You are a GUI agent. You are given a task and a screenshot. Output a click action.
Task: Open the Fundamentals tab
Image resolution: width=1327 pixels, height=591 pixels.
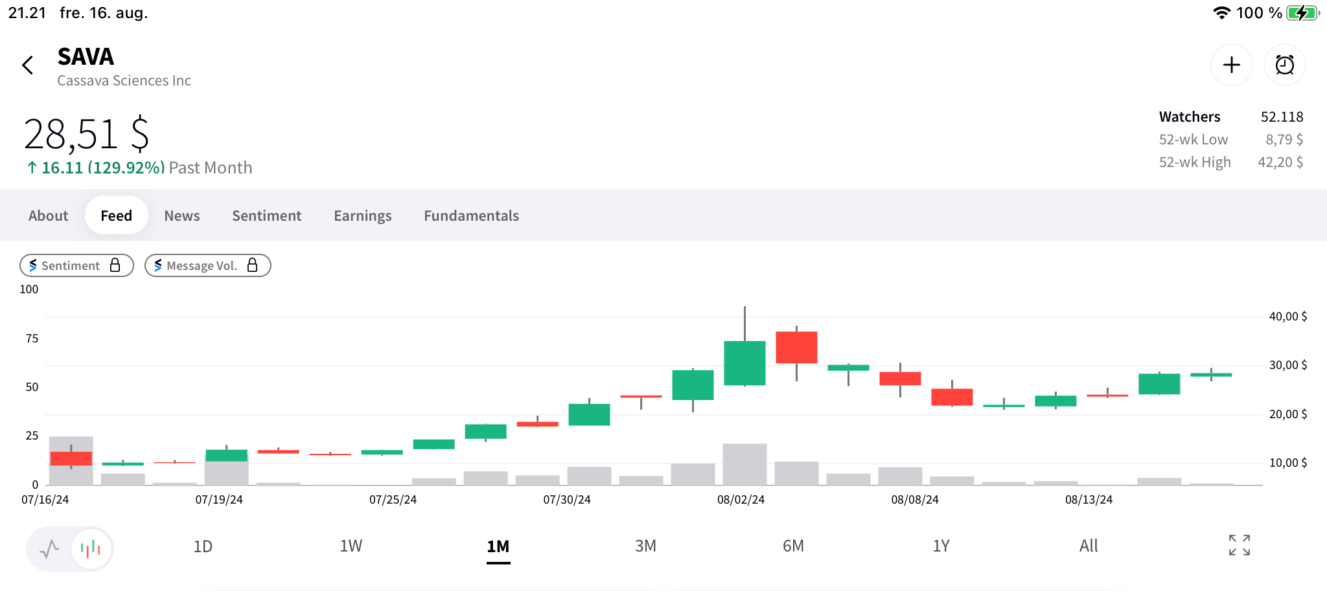pos(471,216)
